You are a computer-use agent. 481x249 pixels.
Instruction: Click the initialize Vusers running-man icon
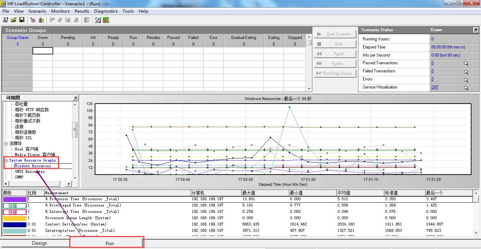click(x=52, y=20)
